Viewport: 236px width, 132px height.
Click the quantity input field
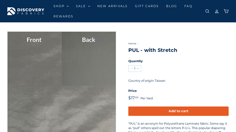[135, 69]
